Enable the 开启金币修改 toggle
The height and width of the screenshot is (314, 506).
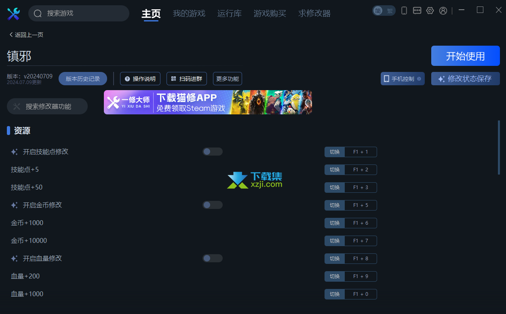[x=213, y=205]
